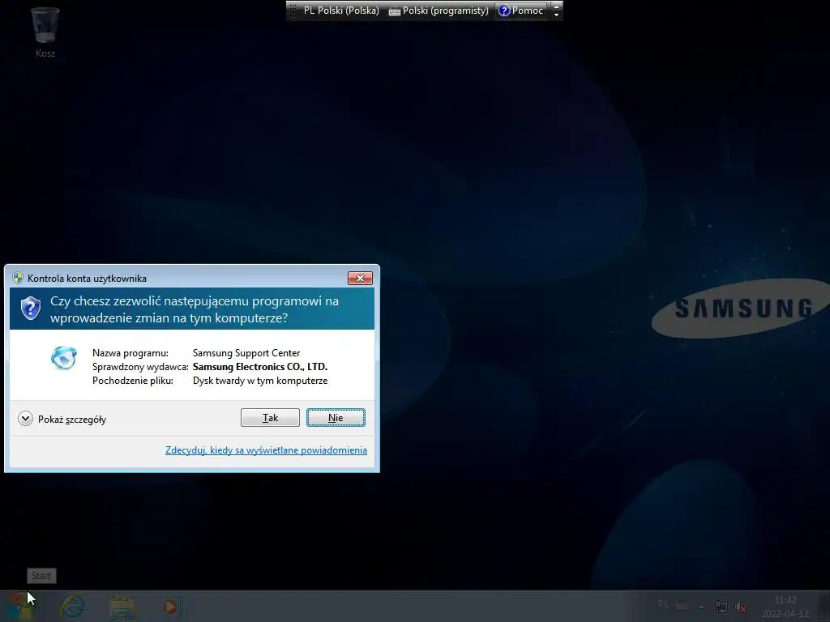
Task: Click the Tak button in UAC dialog
Action: tap(270, 417)
